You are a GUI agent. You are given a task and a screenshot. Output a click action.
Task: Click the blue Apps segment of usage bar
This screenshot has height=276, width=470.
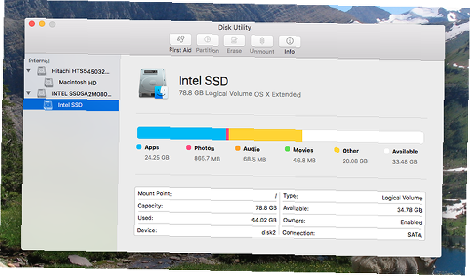[181, 133]
